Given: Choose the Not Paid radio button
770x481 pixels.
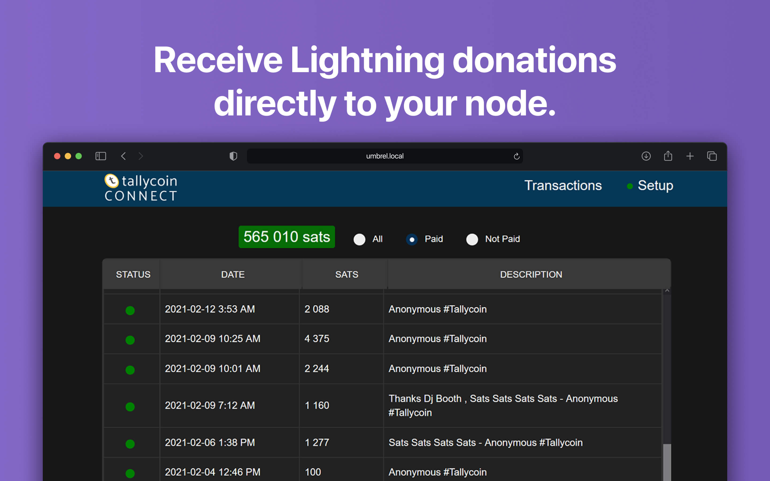Looking at the screenshot, I should tap(472, 239).
